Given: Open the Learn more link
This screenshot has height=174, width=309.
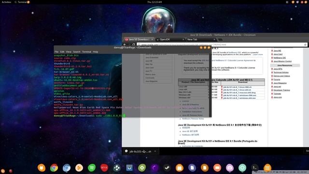Looking at the screenshot, I should 258,55.
